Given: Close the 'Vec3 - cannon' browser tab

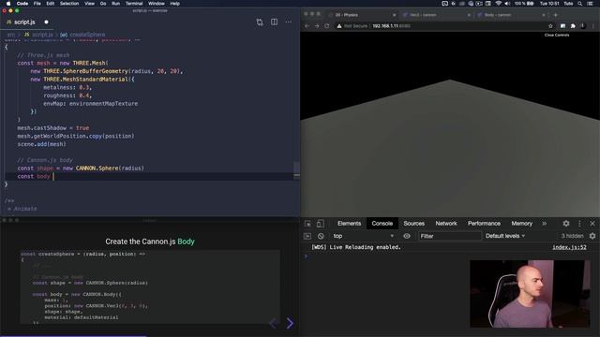Looking at the screenshot, I should 469,15.
